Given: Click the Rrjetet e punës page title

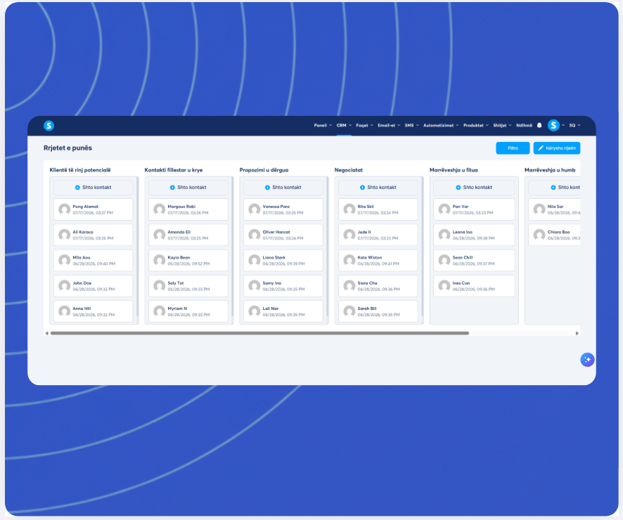Looking at the screenshot, I should (x=68, y=148).
